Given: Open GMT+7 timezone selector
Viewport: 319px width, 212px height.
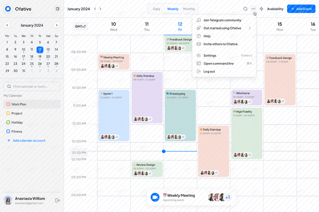Looking at the screenshot, I should pos(81,26).
